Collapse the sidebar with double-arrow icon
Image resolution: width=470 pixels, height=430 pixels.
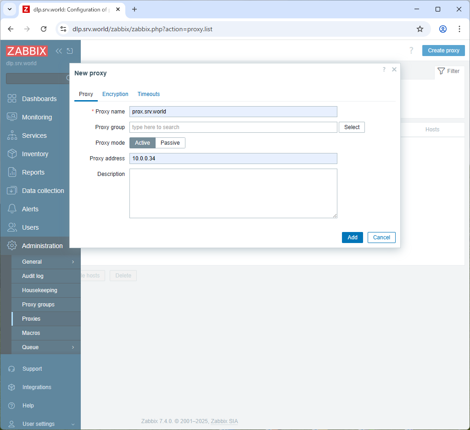tap(59, 51)
